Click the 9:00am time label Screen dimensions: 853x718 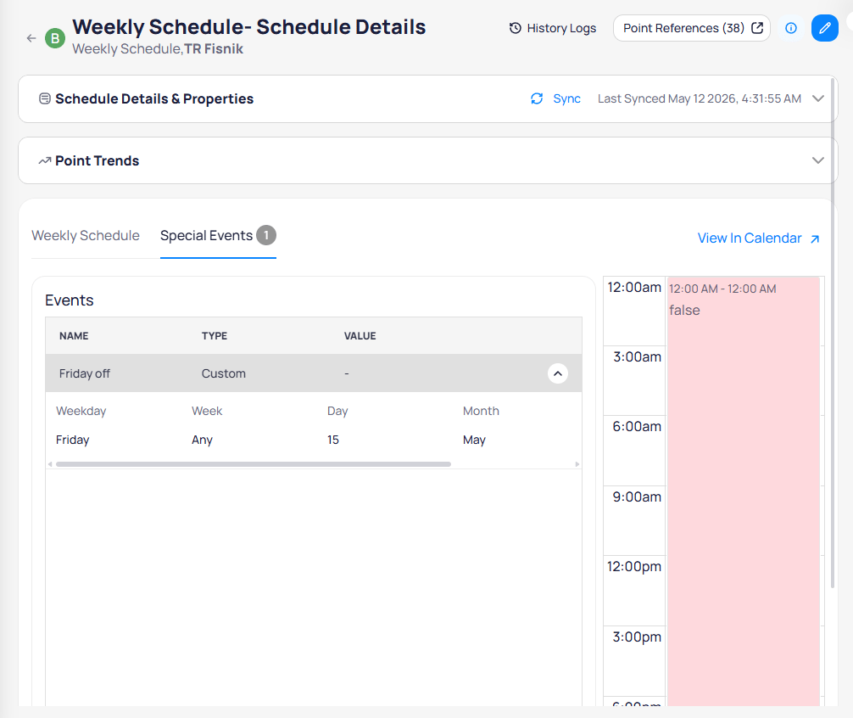pyautogui.click(x=637, y=497)
